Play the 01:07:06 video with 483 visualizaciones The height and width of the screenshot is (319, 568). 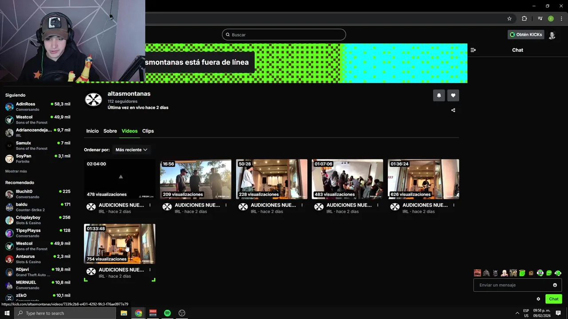tap(347, 179)
